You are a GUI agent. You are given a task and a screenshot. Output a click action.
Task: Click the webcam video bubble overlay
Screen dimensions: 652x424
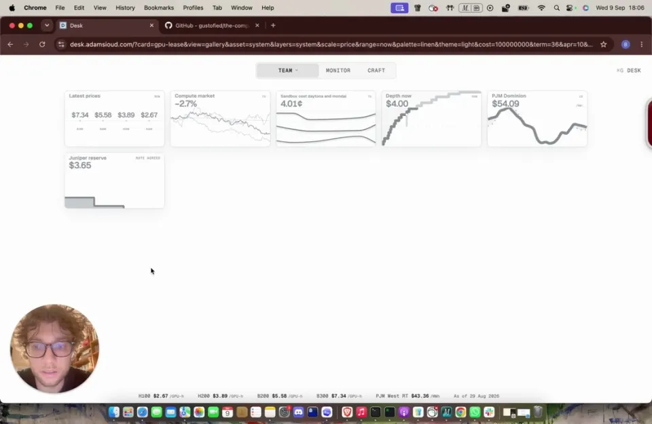[54, 349]
